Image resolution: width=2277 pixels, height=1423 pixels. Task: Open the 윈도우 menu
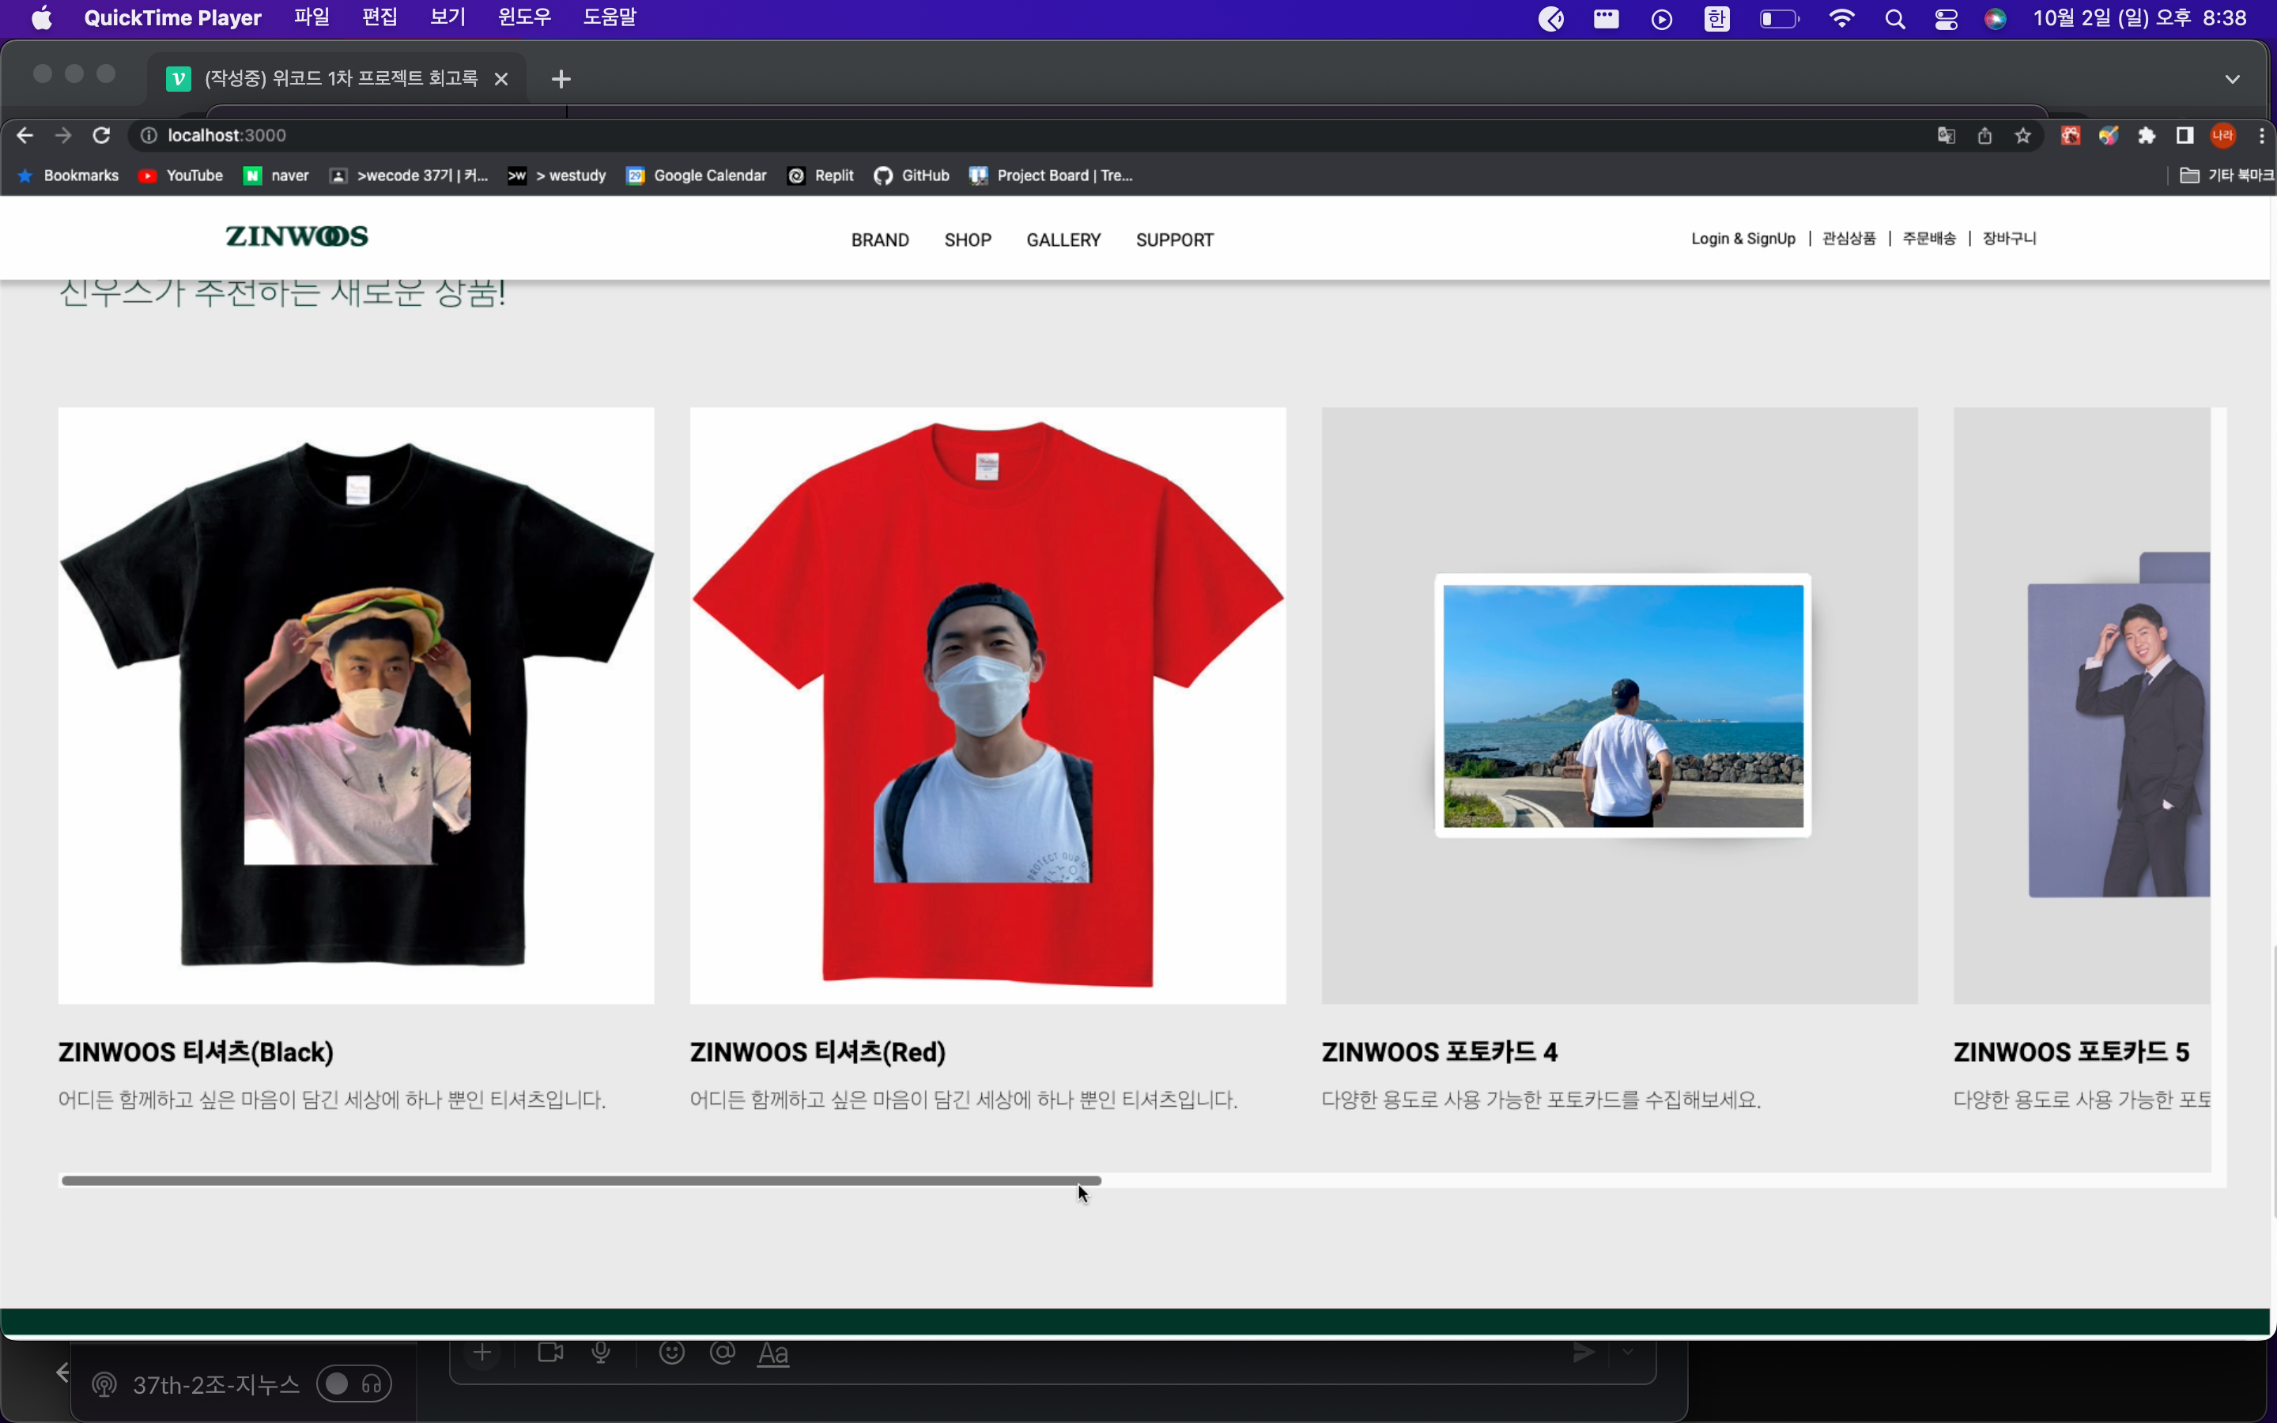click(524, 18)
